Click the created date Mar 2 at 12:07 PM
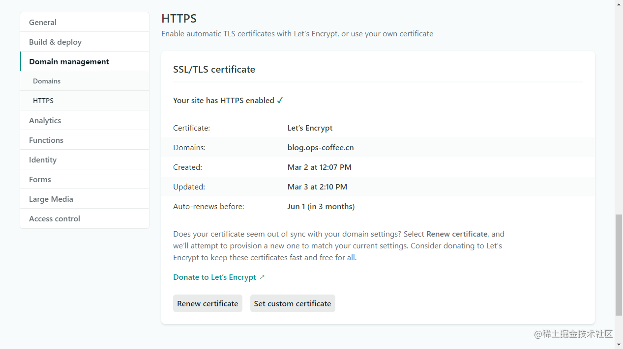Viewport: 623px width, 349px height. 320,167
